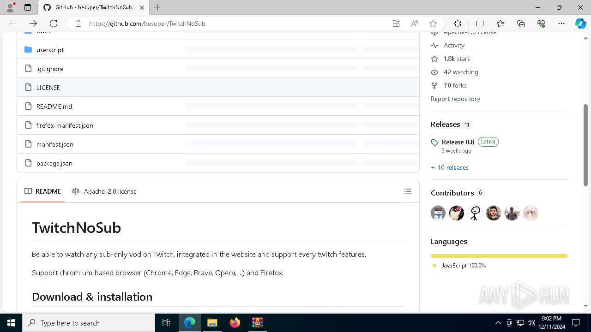Open the .gitignore file
The image size is (591, 332).
(50, 69)
